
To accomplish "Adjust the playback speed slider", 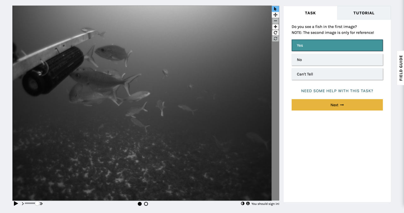I will [32, 204].
